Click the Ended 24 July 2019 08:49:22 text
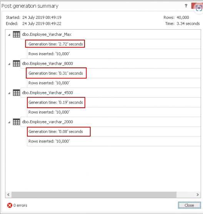This screenshot has height=214, width=203. coord(33,23)
